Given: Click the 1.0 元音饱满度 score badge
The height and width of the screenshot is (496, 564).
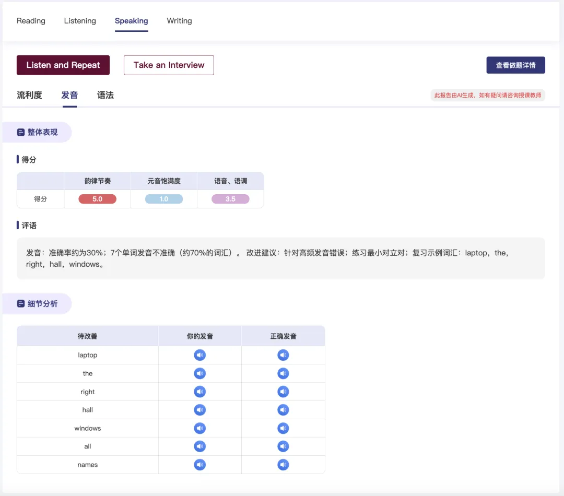Looking at the screenshot, I should coord(163,199).
